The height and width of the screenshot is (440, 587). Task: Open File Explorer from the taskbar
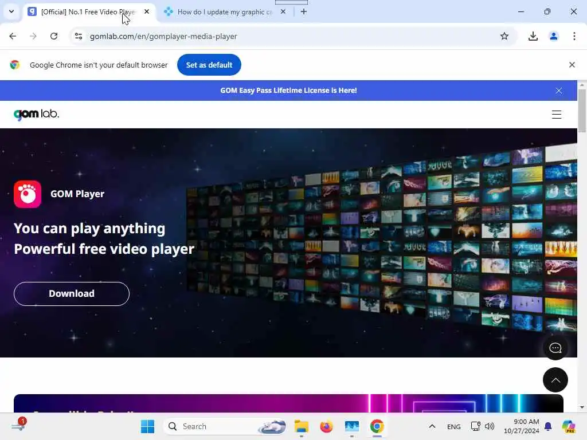(x=302, y=426)
